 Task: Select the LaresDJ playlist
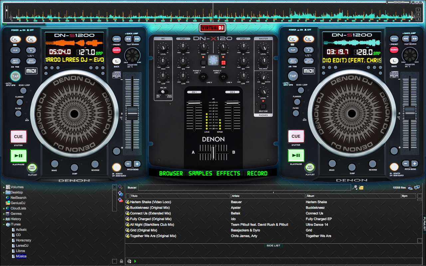click(22, 246)
